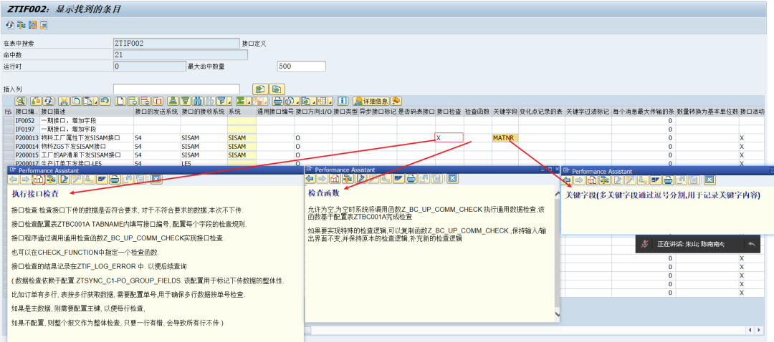Click vertical scrollbar down arrow in middle Performance Assistant
This screenshot has height=342, width=774.
558,314
